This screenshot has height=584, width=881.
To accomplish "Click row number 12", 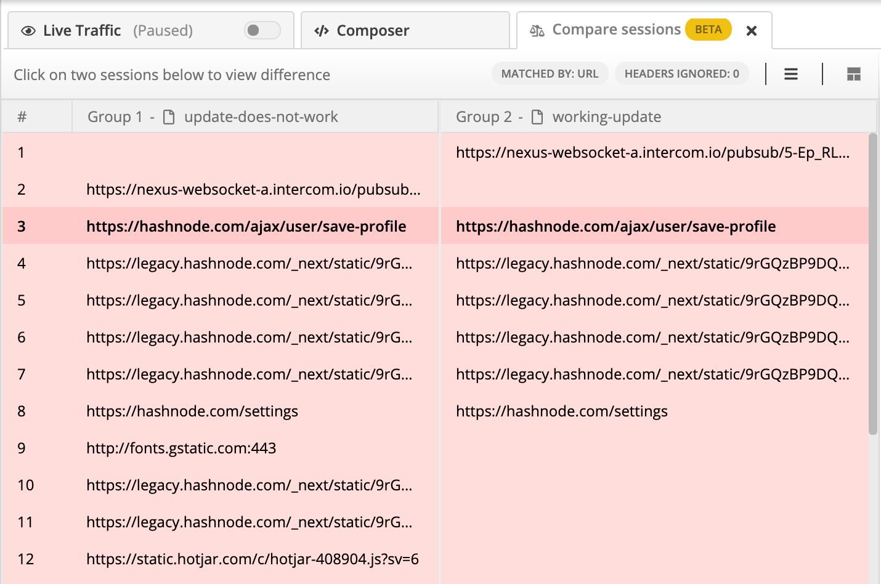I will 26,559.
